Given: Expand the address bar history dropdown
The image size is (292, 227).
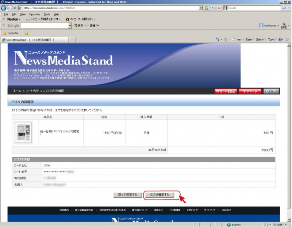Looking at the screenshot, I should 200,8.
